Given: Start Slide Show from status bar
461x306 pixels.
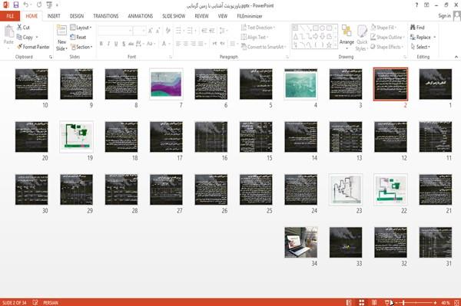Looking at the screenshot, I should 387,302.
